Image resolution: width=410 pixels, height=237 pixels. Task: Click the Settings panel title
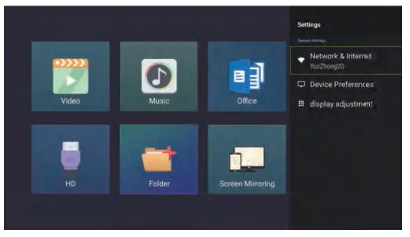[x=309, y=25]
